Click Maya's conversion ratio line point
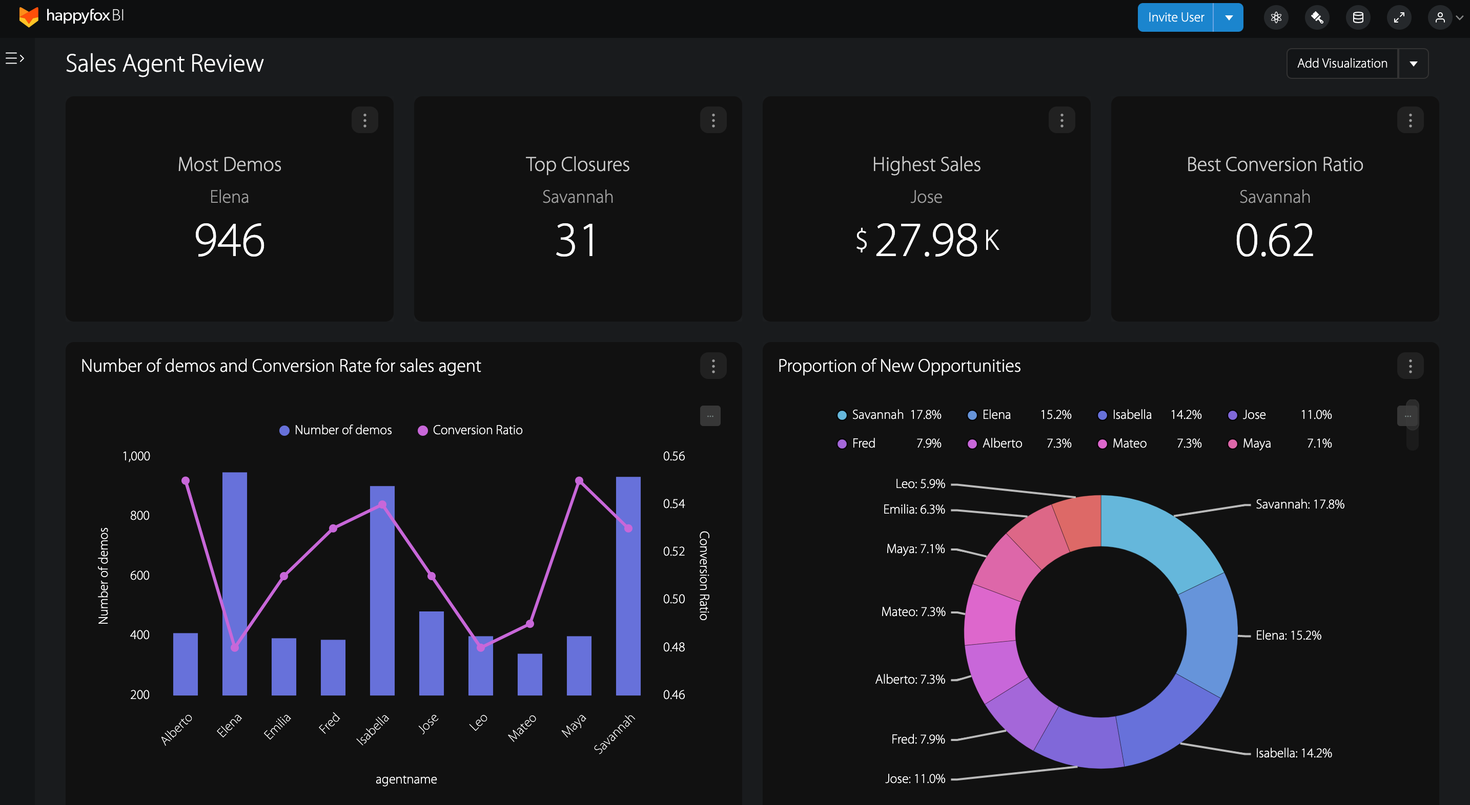Image resolution: width=1470 pixels, height=805 pixels. point(579,481)
